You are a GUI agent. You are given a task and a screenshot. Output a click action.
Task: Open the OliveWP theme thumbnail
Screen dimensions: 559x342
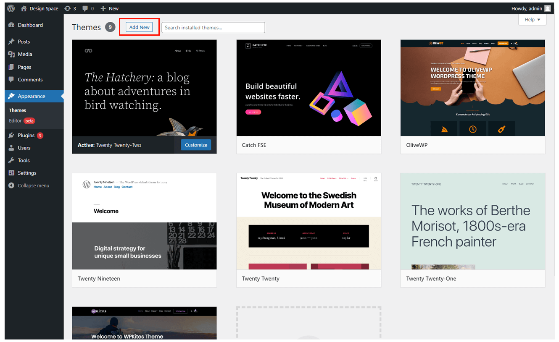(472, 88)
